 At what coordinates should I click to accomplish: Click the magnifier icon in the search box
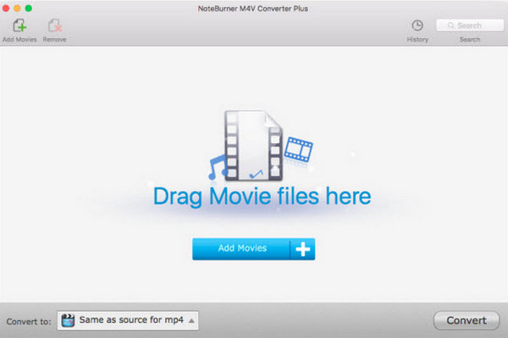tap(450, 25)
